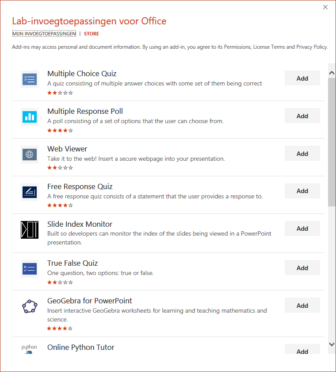Image resolution: width=336 pixels, height=372 pixels.
Task: Click the Multiple Choice Quiz icon
Action: 30,79
